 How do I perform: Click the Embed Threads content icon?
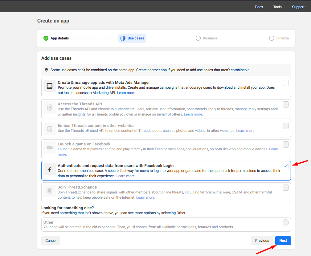pos(50,129)
